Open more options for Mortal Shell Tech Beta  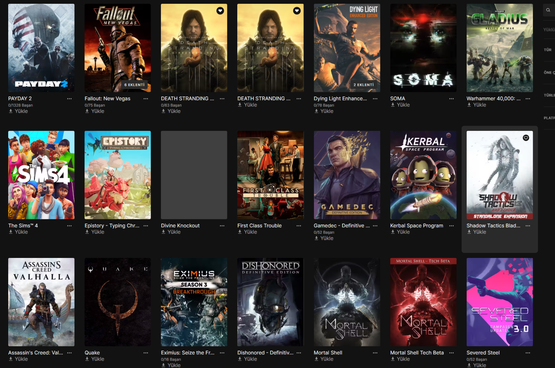(x=451, y=353)
